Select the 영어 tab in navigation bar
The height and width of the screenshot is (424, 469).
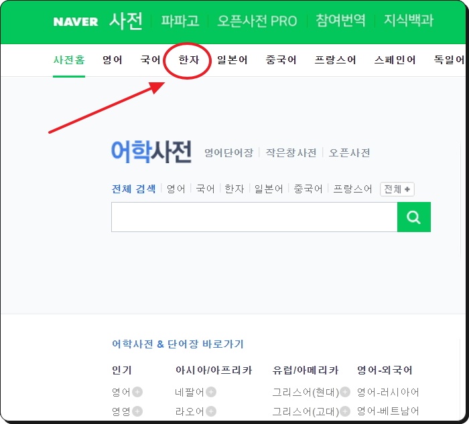pyautogui.click(x=113, y=60)
